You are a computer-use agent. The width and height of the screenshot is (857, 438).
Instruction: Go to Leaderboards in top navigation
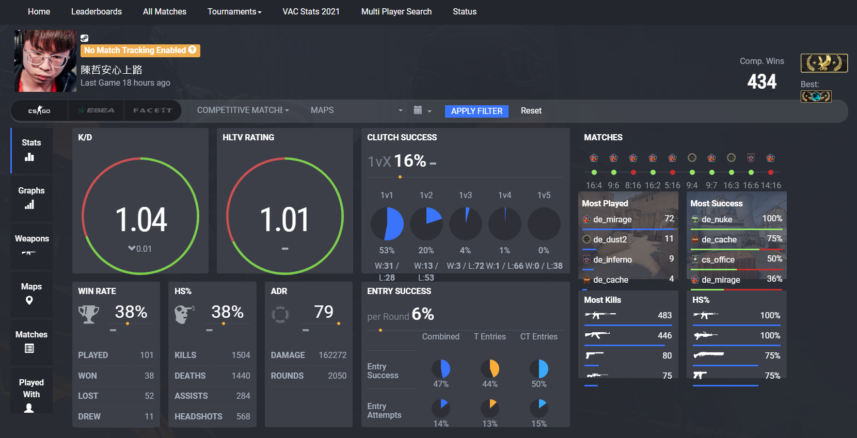pos(97,11)
